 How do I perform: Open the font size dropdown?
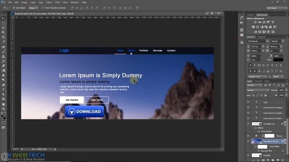263,46
